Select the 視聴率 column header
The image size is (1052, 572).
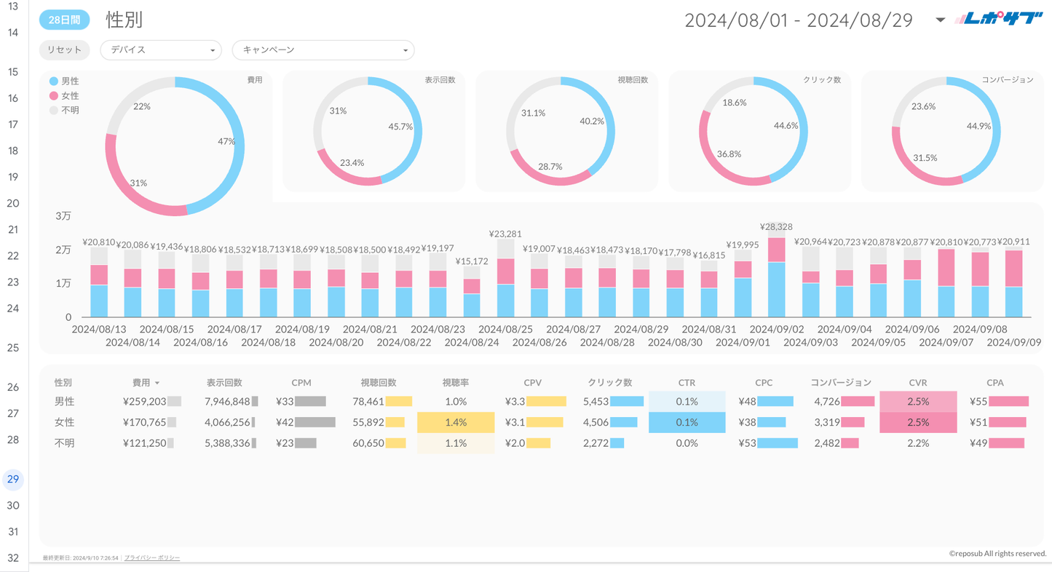click(x=456, y=383)
